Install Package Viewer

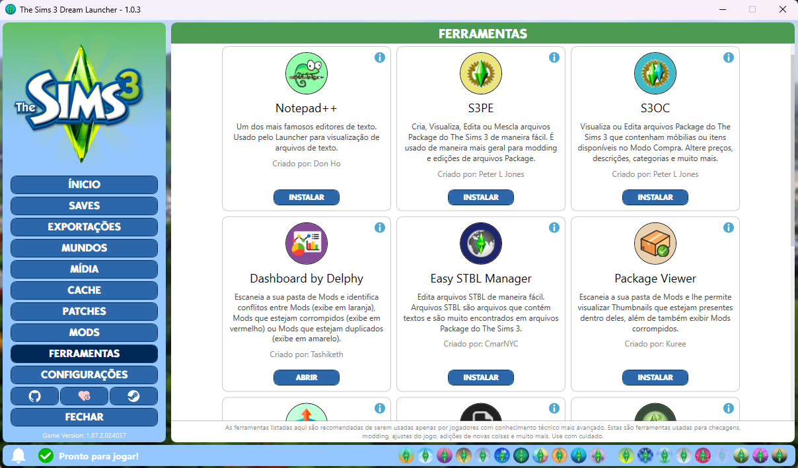655,378
